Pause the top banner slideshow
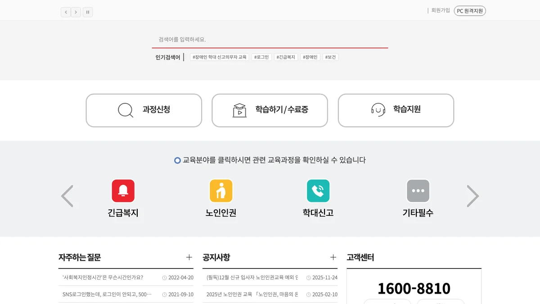 88,12
